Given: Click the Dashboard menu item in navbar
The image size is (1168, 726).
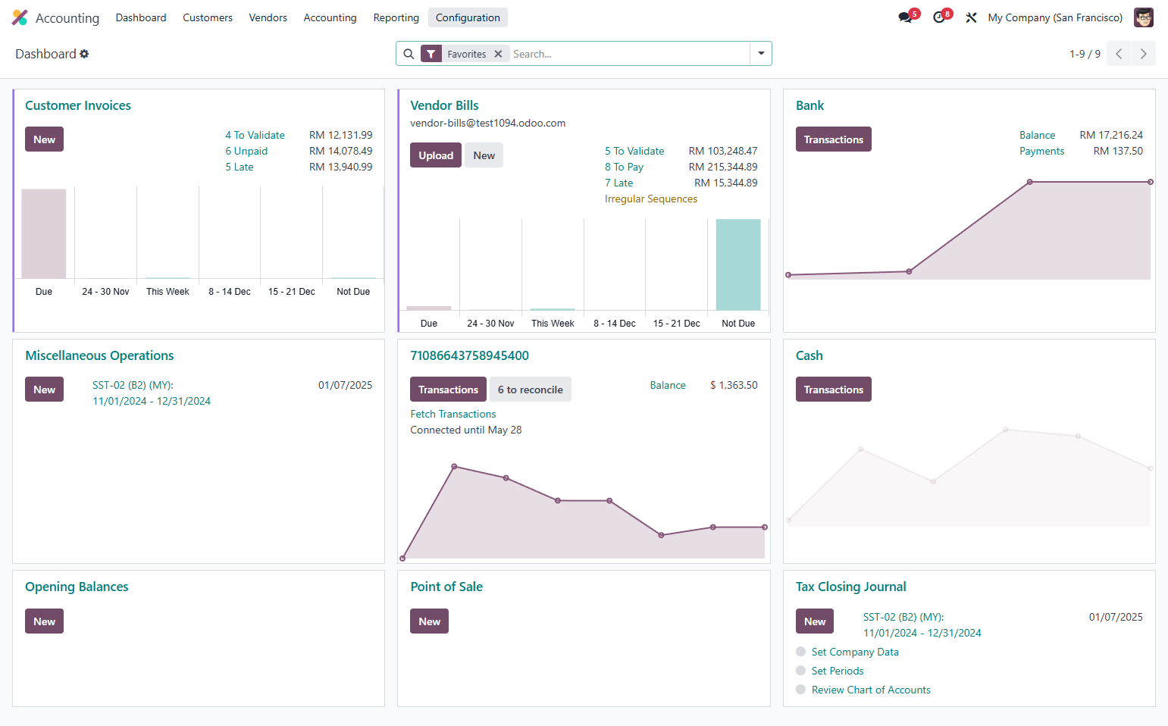Looking at the screenshot, I should pyautogui.click(x=141, y=17).
